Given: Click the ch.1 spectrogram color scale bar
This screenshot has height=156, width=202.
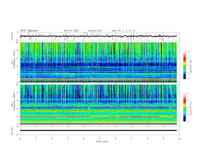Looking at the screenshot, I should tap(185, 65).
